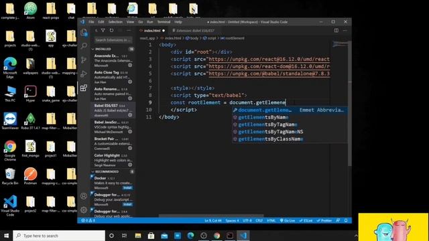Viewport: 429px width, 241px height.
Task: Open Microsoft Store from the taskbar
Action: (x=151, y=236)
